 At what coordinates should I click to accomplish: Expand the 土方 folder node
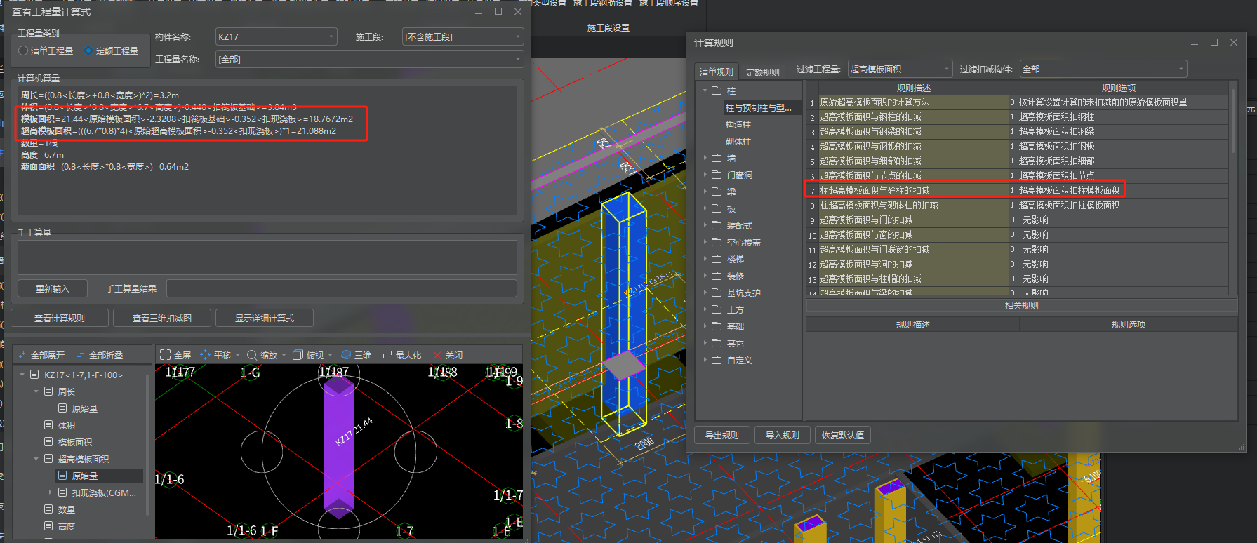point(705,309)
